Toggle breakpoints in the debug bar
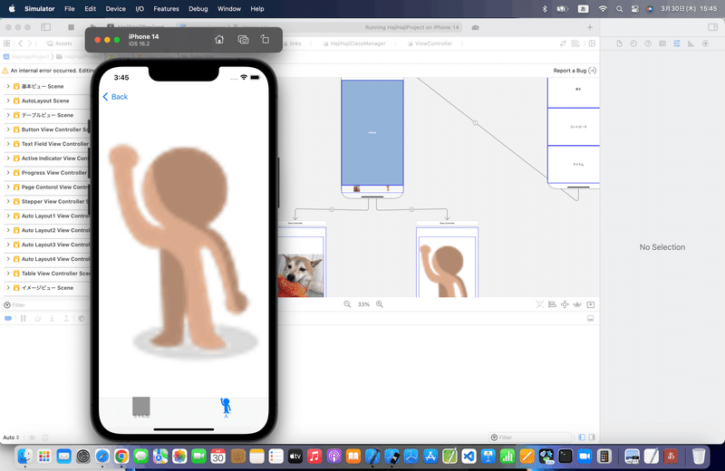This screenshot has width=725, height=471. (x=8, y=319)
